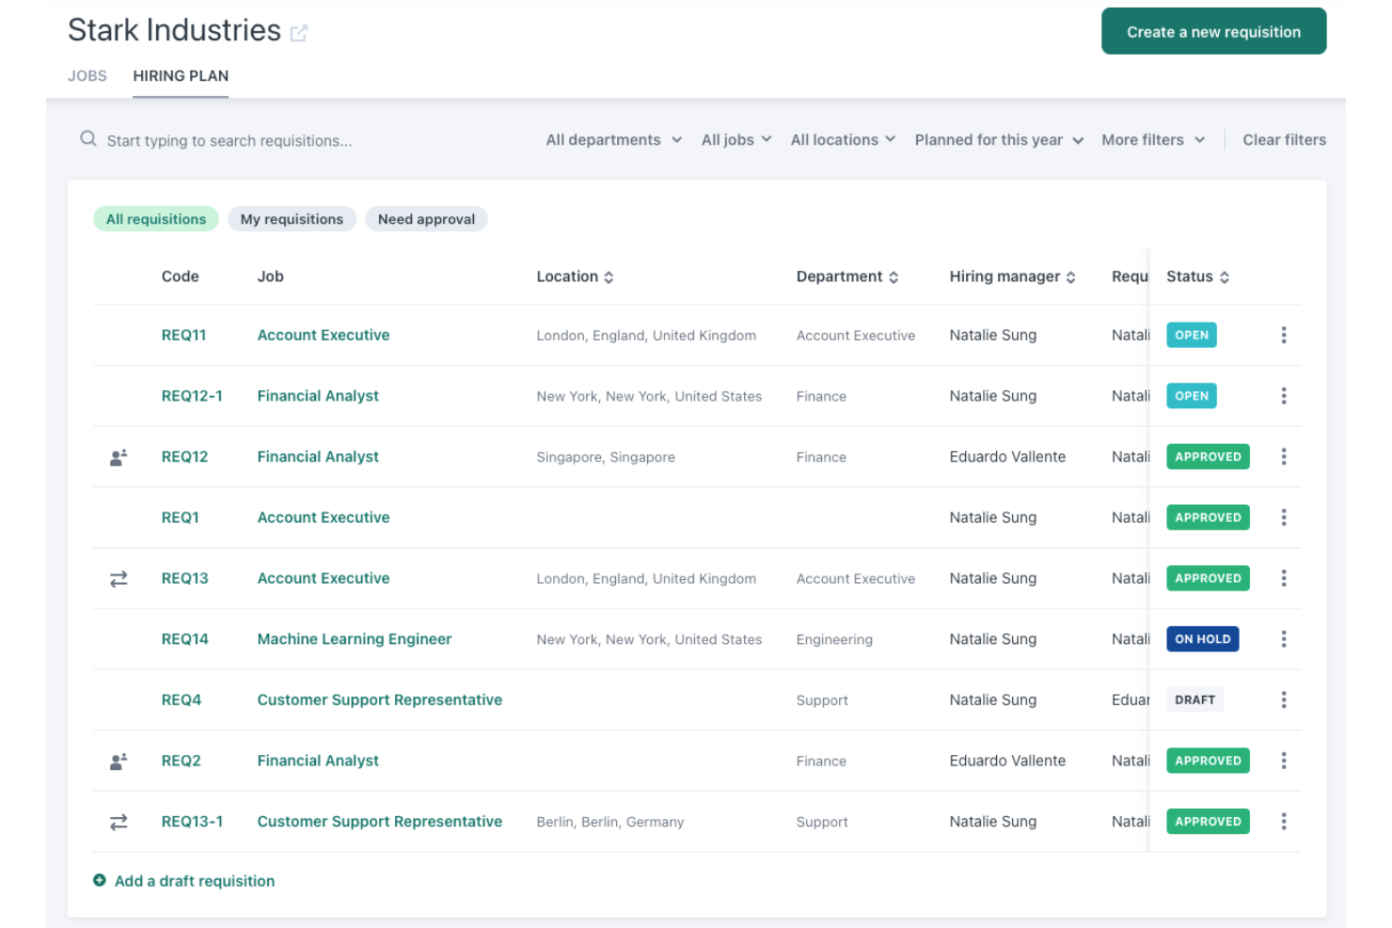Screen dimensions: 1392x928
Task: Switch to the Jobs tab
Action: click(87, 76)
